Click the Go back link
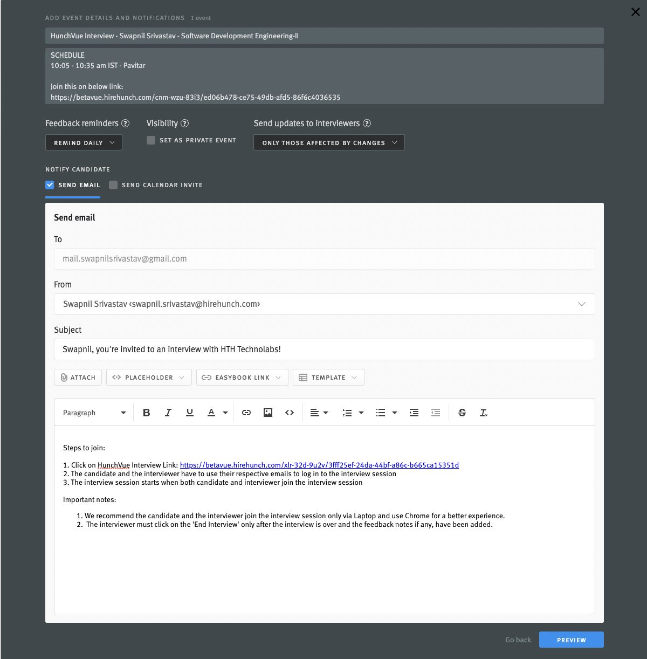 (518, 640)
